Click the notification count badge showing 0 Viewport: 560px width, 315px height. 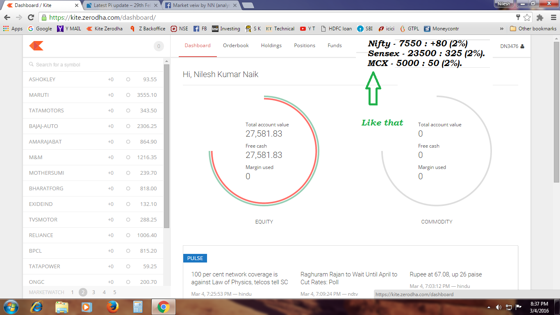point(159,46)
